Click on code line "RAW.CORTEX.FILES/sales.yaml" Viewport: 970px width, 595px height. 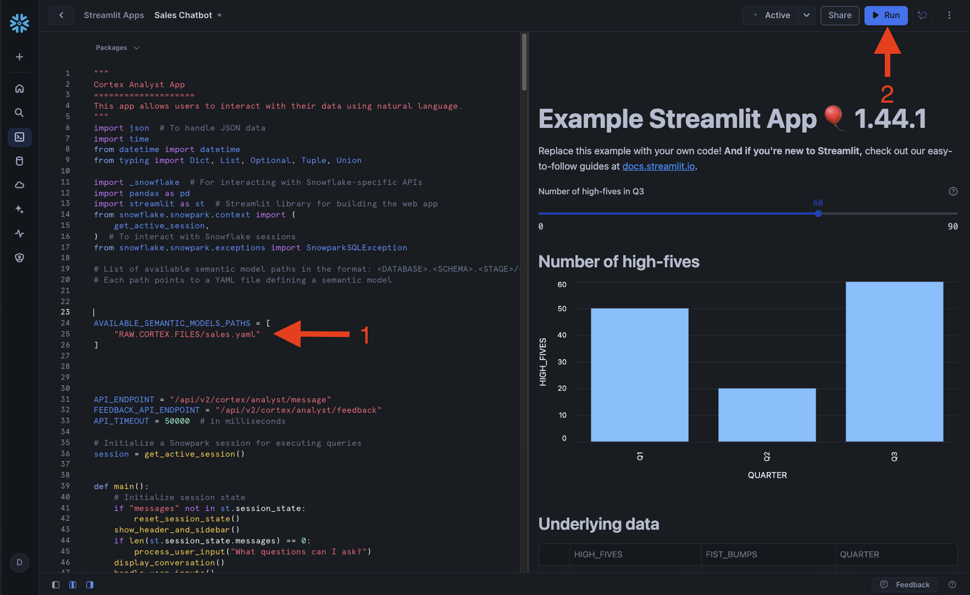187,334
